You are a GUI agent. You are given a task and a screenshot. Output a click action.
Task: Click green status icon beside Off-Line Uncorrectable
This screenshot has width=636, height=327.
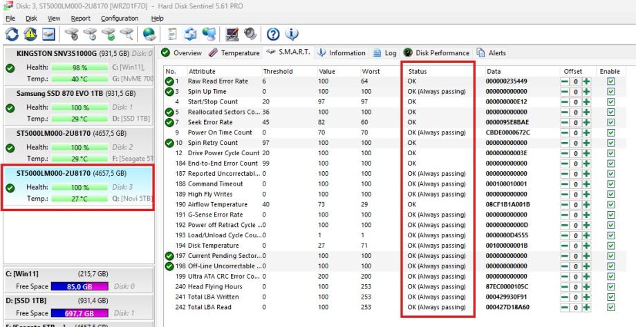point(169,266)
